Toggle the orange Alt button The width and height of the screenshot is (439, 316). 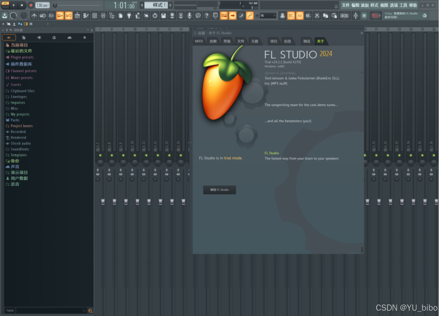(300, 16)
